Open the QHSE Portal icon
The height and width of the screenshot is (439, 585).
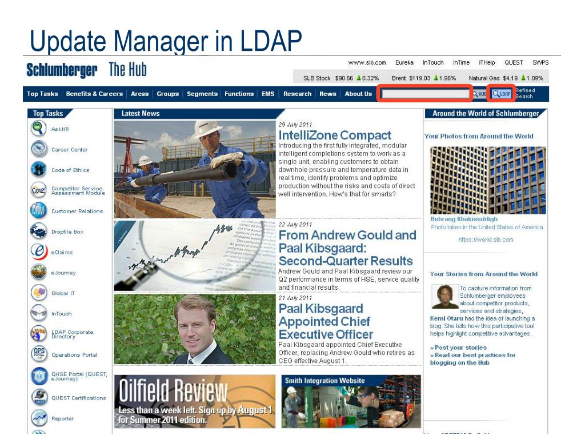pos(39,376)
